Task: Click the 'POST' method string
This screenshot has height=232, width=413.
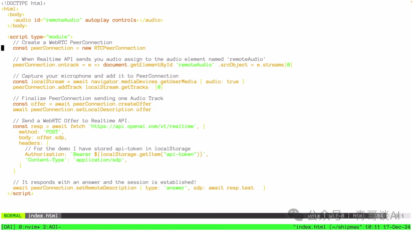Action: [52, 132]
